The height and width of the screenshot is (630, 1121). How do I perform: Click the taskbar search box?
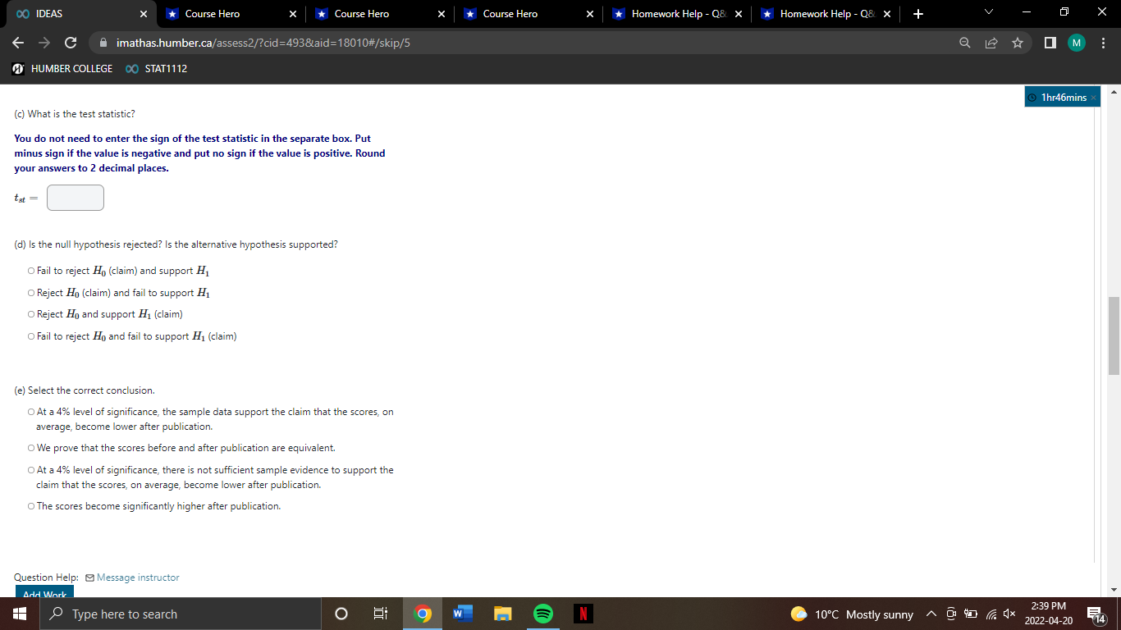click(x=181, y=614)
